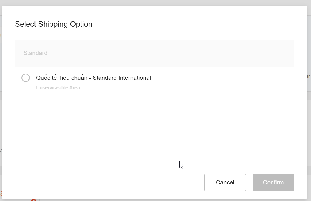Click the dimmed backdrop left of the dialog
The image size is (311, 201).
click(1, 113)
